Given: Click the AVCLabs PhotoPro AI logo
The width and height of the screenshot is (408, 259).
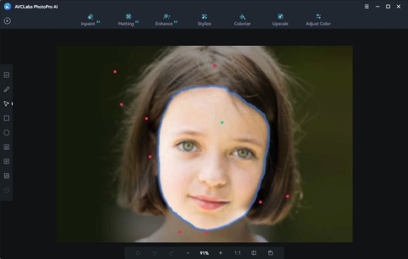Looking at the screenshot, I should pos(7,6).
